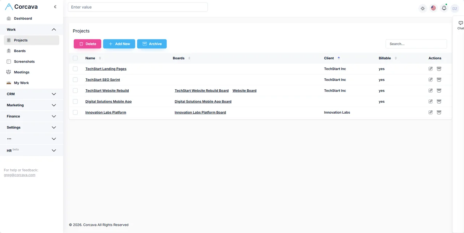
Task: Open the Website Board link
Action: (x=244, y=90)
